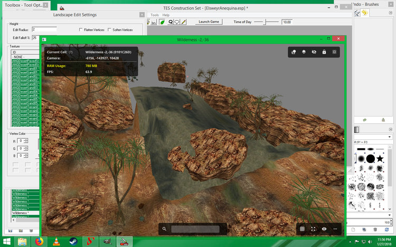Viewport: 396px width, 247px height.
Task: Select the yellow Undo History tab icon
Action: click(x=364, y=13)
